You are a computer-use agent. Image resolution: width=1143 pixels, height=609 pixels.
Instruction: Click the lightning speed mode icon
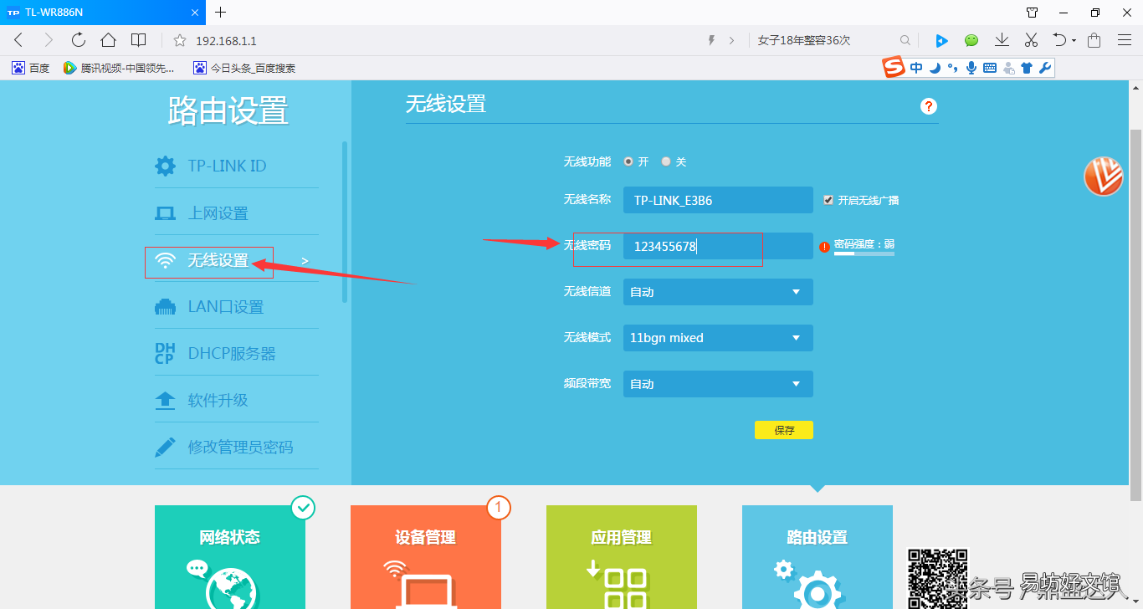[712, 40]
